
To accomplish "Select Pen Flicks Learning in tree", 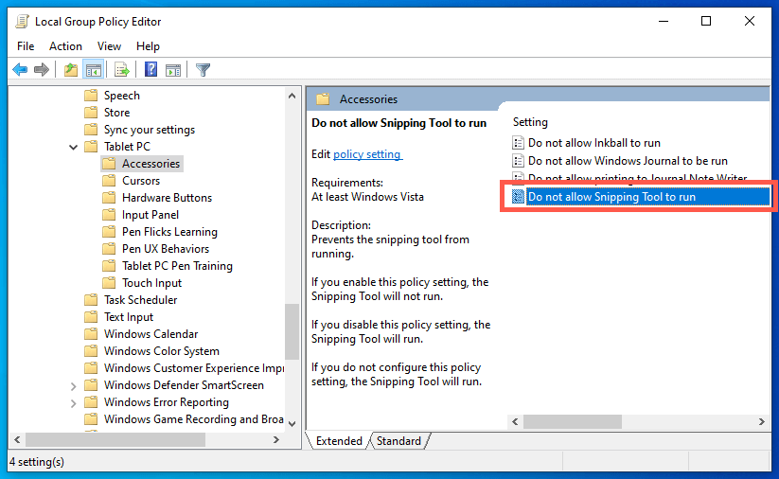I will click(x=169, y=232).
